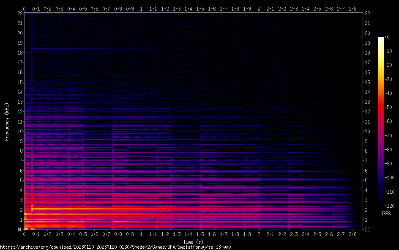Click the 18 kHz label on right frequency axis
Viewport: 399px width, 250px height.
pyautogui.click(x=367, y=53)
